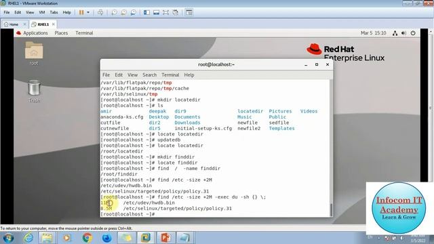Click the empty prompt on the last terminal line
Screen dimensions: 434x244
click(127, 214)
